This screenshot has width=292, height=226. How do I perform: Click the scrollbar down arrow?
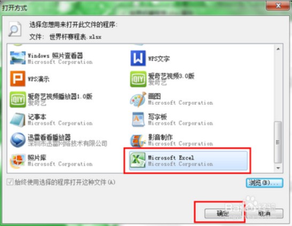click(278, 168)
